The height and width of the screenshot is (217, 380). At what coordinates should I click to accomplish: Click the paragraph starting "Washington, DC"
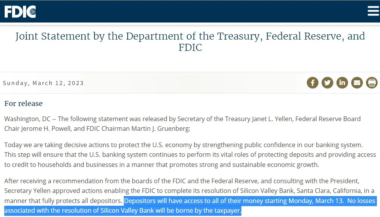(x=182, y=123)
